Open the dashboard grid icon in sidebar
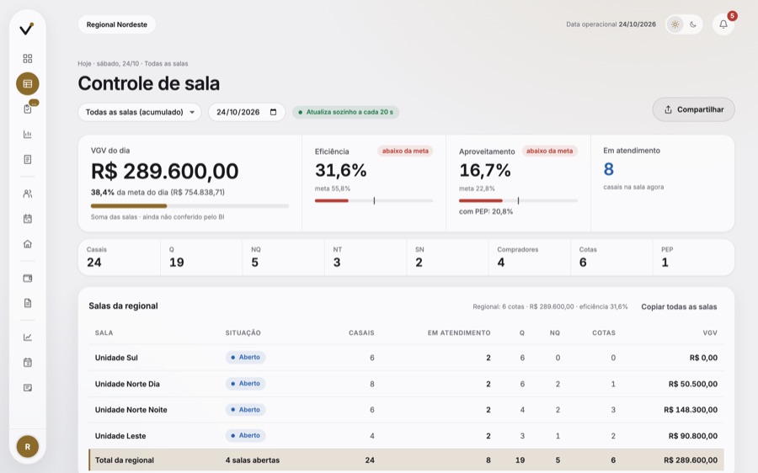The image size is (758, 473). point(28,58)
